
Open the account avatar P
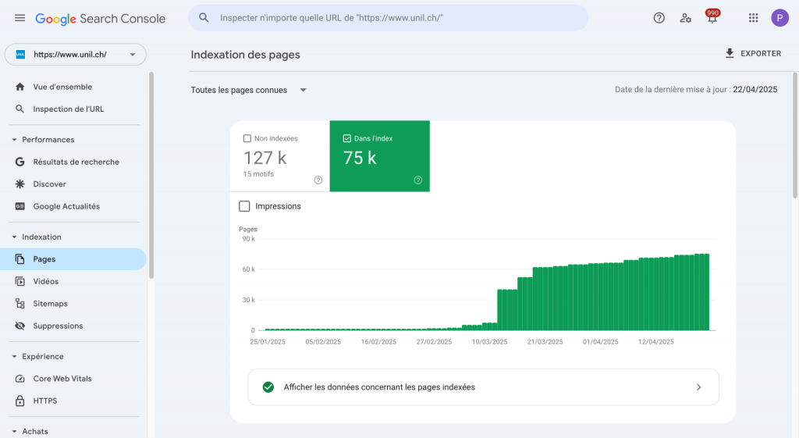(779, 18)
